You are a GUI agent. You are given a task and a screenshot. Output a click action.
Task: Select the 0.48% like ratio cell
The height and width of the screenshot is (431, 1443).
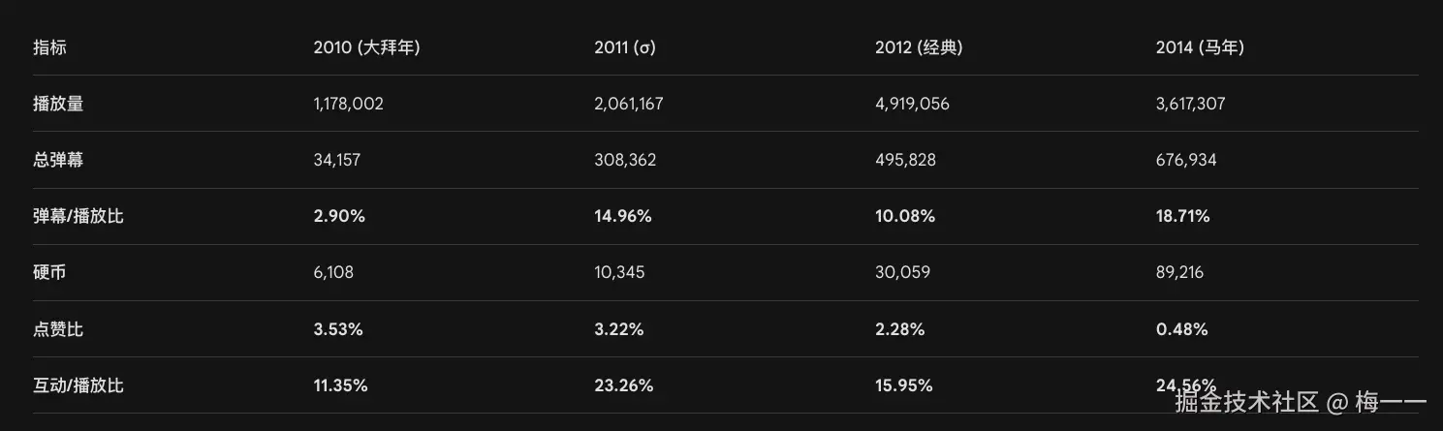[x=1182, y=329]
